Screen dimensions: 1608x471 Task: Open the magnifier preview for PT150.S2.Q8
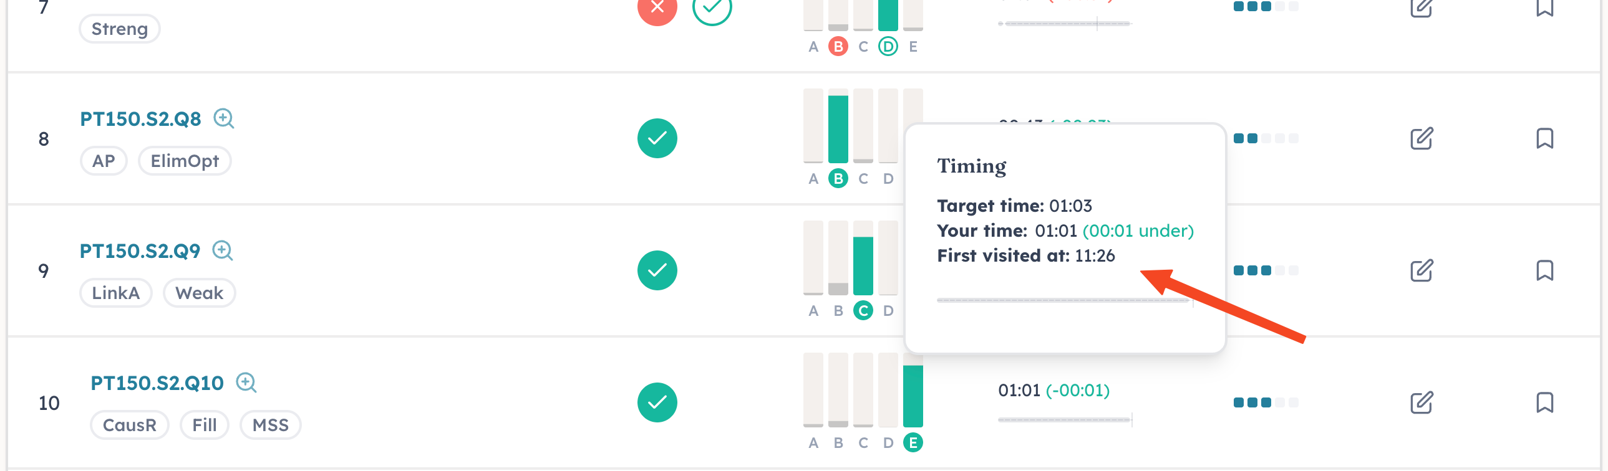[x=223, y=118]
